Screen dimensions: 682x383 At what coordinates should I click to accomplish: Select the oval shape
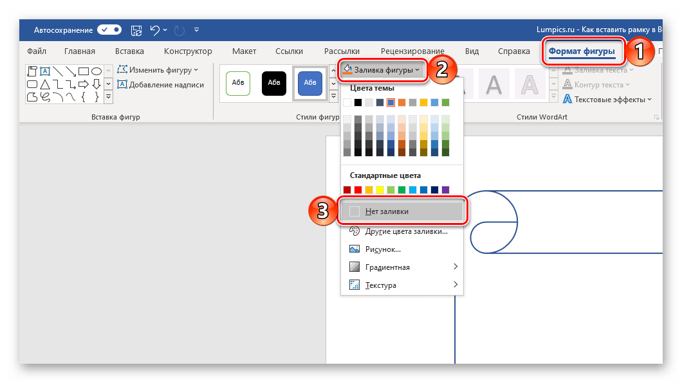point(97,71)
